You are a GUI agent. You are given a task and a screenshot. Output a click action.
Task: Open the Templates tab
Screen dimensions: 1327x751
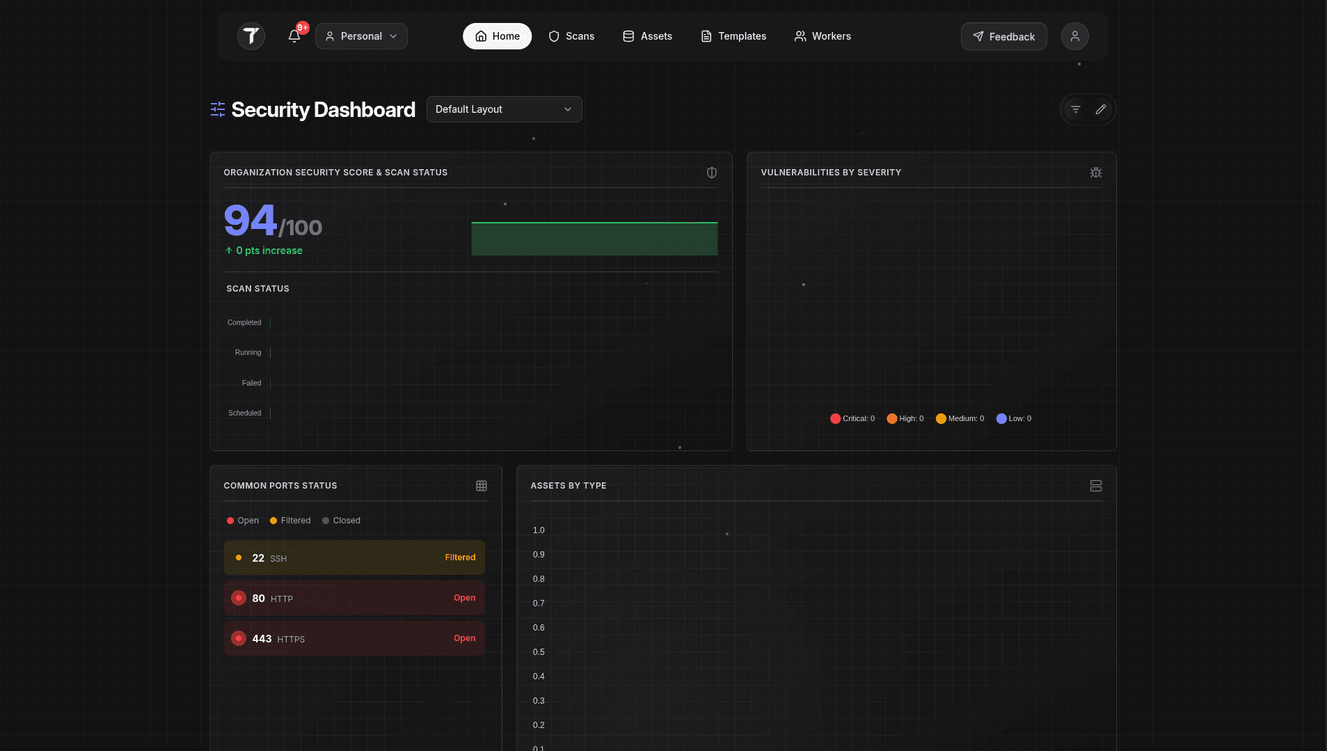pos(733,36)
